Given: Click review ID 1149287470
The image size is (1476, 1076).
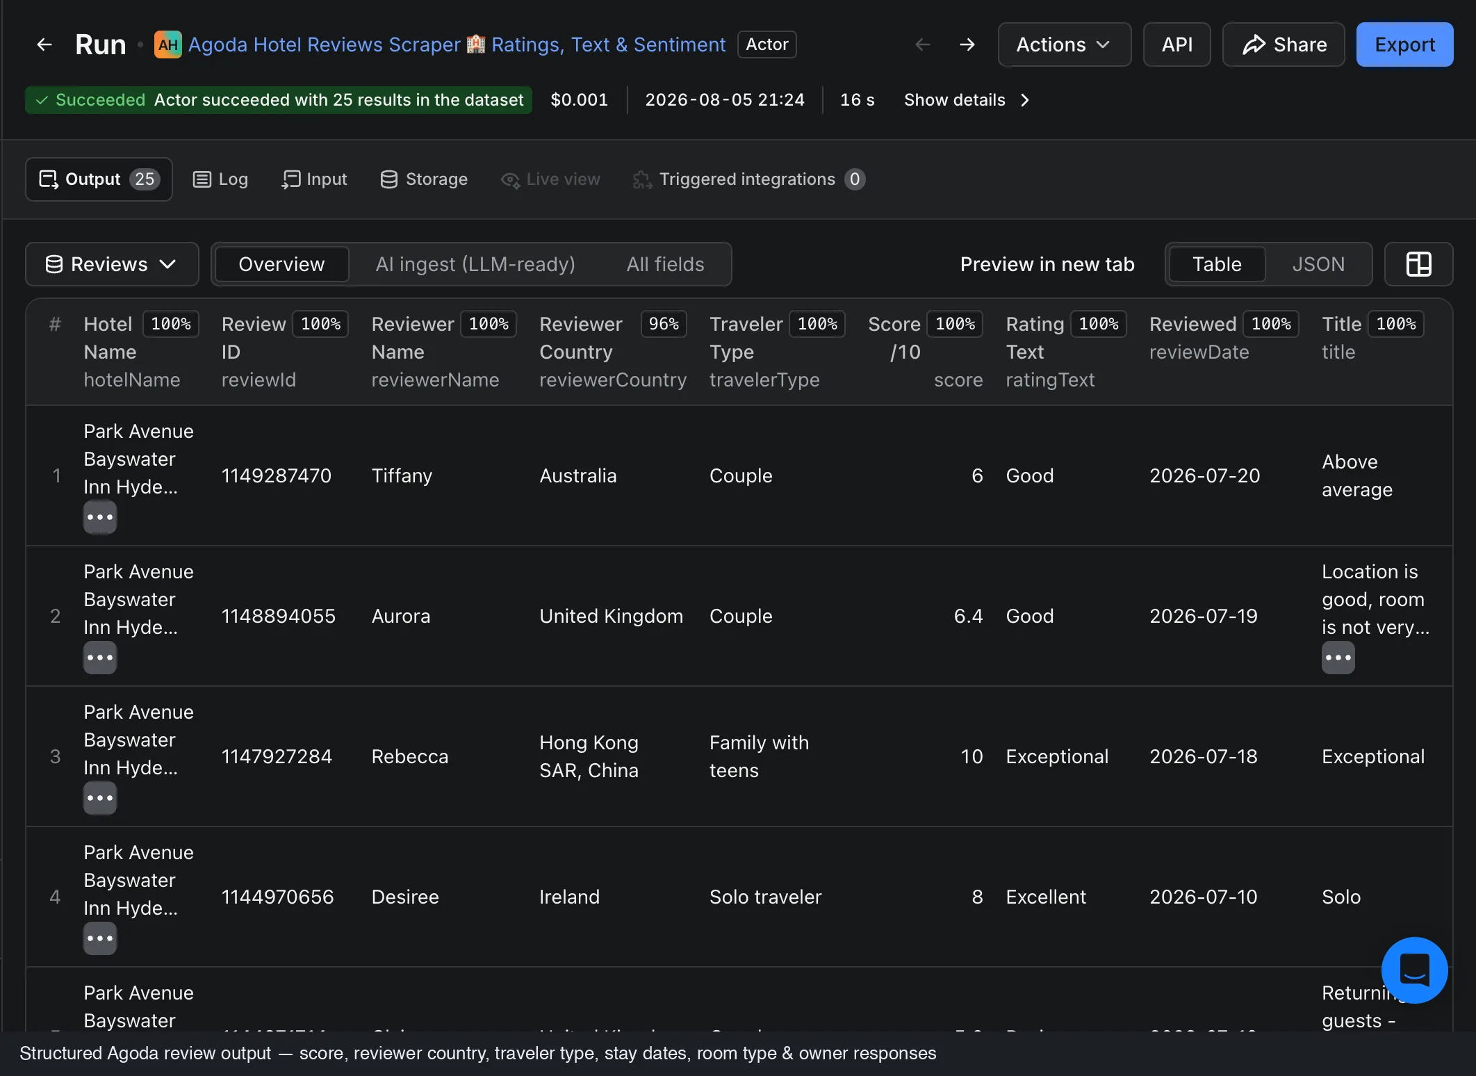Looking at the screenshot, I should 277,475.
